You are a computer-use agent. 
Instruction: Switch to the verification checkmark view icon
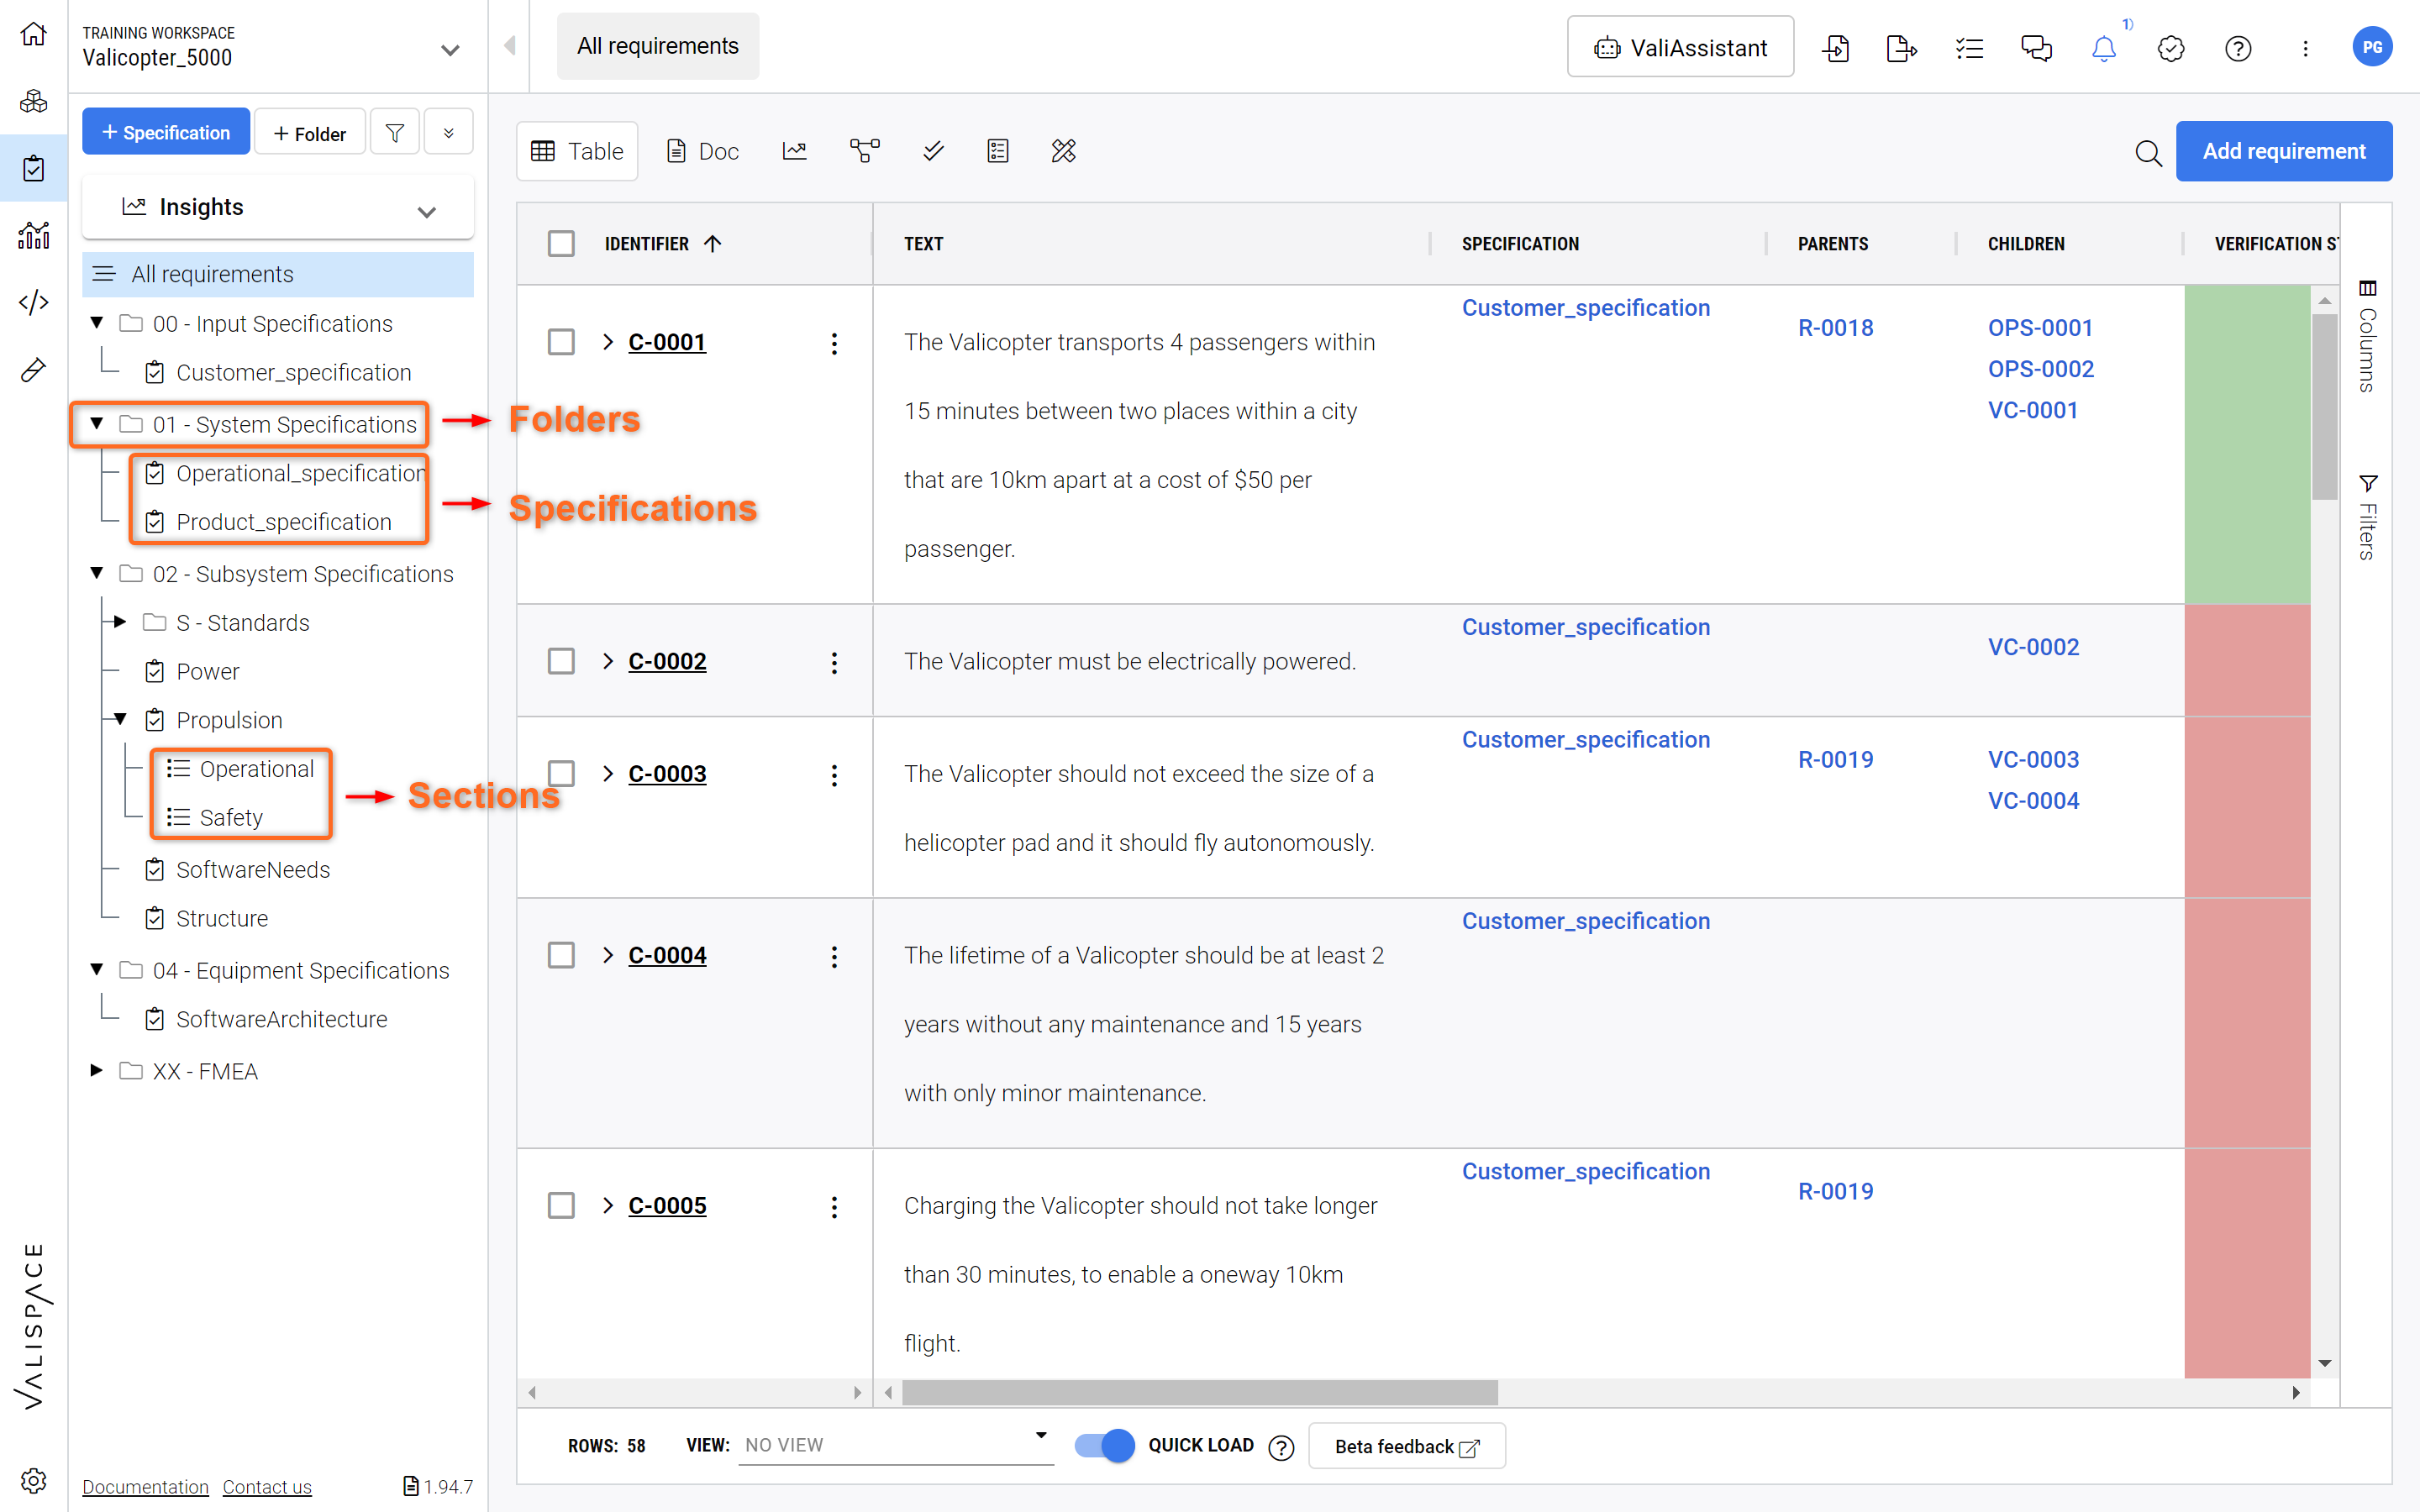[x=933, y=151]
